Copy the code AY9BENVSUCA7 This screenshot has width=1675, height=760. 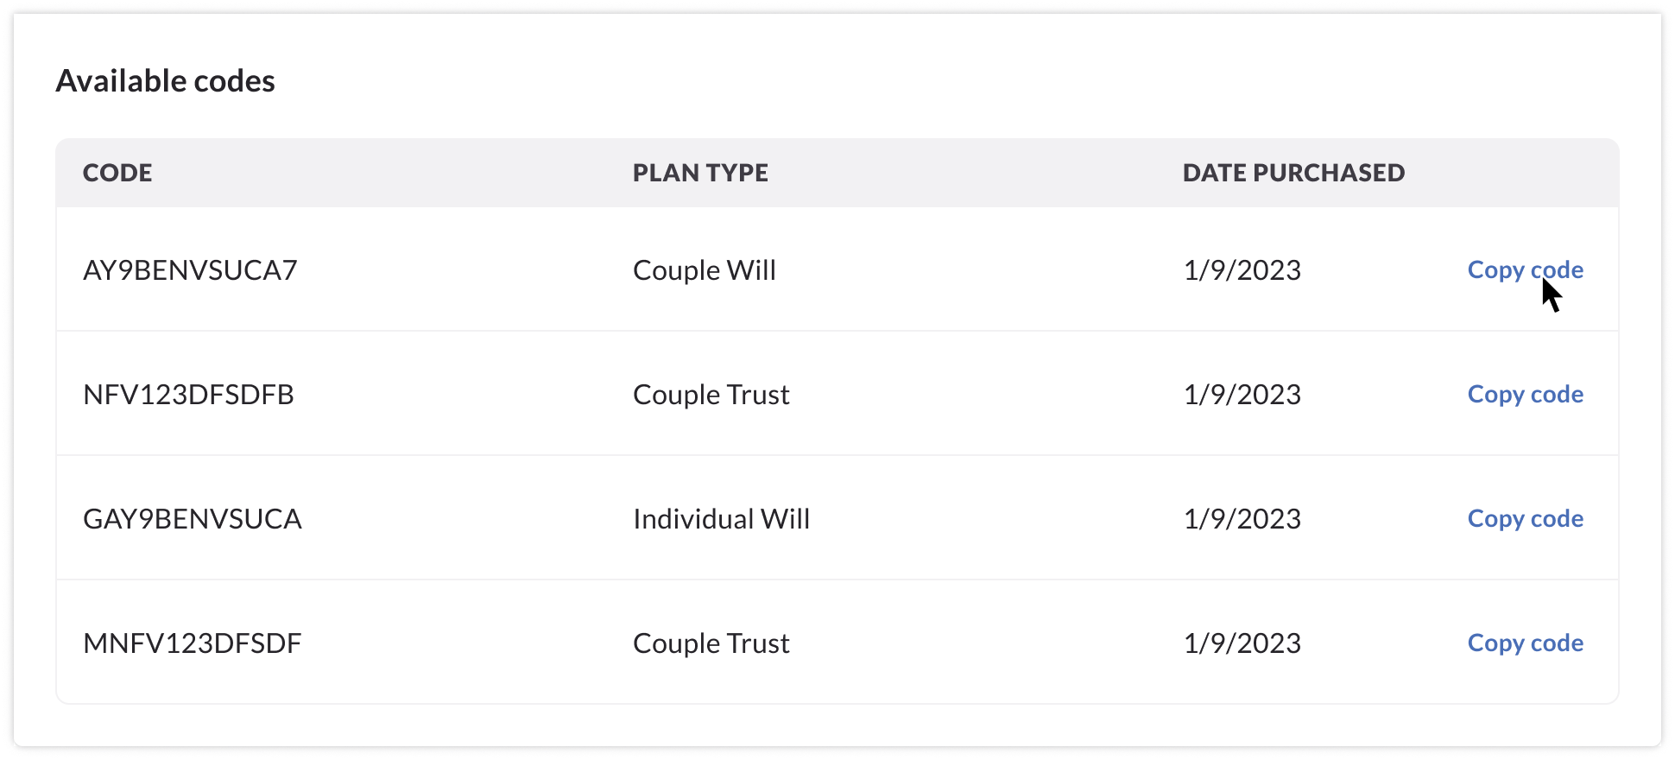(x=1525, y=269)
